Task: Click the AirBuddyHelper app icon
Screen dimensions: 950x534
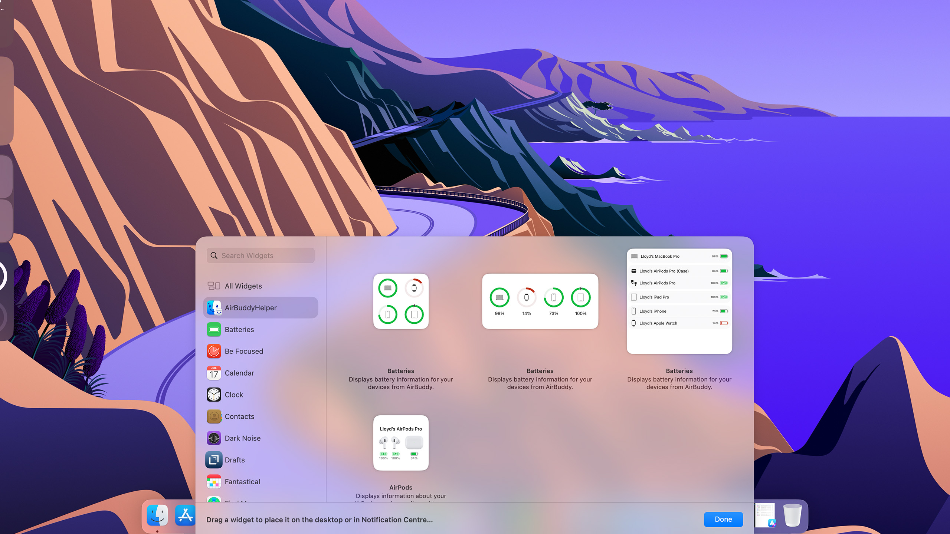Action: coord(214,308)
